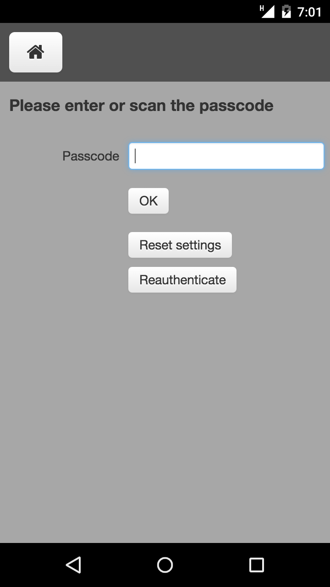Click the OK button
This screenshot has height=587, width=330.
[148, 201]
